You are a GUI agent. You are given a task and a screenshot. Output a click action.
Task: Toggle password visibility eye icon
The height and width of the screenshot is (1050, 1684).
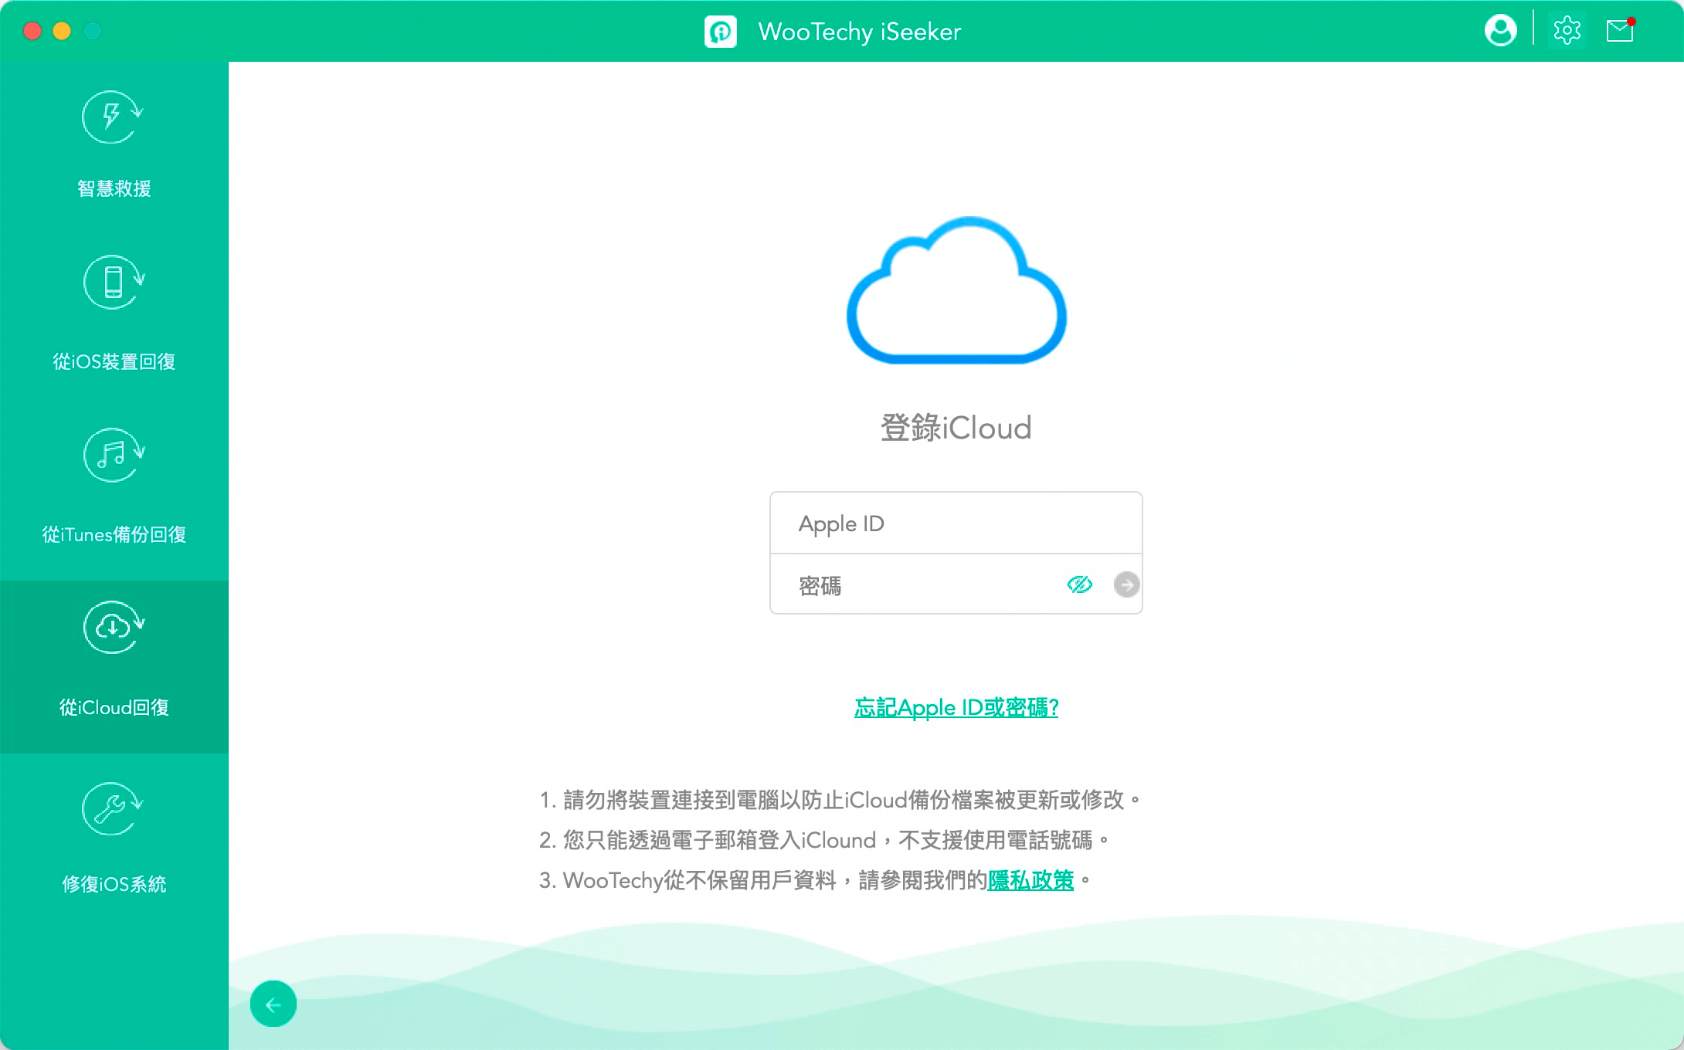(x=1079, y=583)
